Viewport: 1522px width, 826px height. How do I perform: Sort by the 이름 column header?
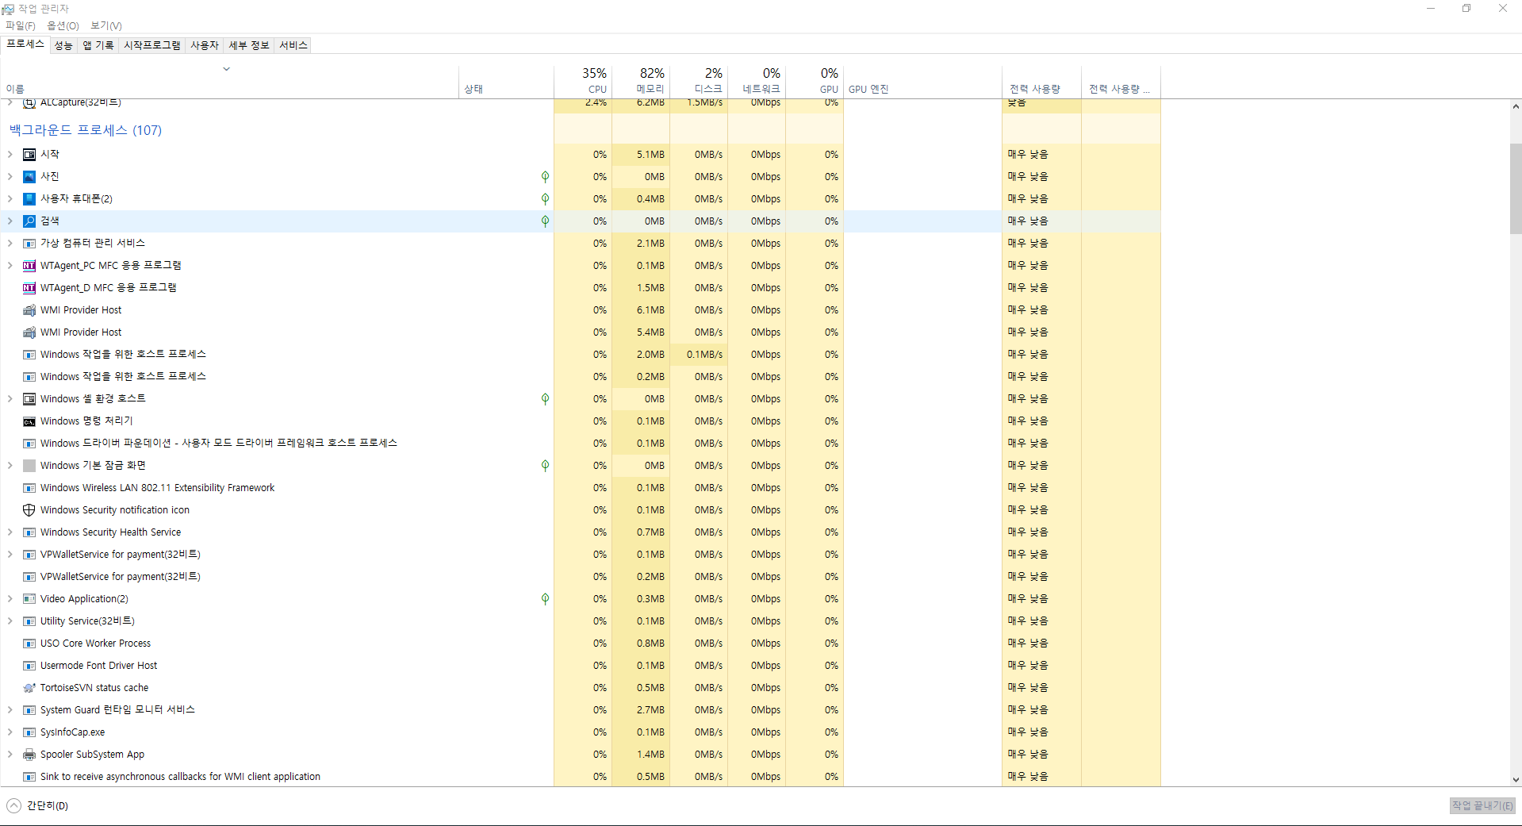click(229, 81)
